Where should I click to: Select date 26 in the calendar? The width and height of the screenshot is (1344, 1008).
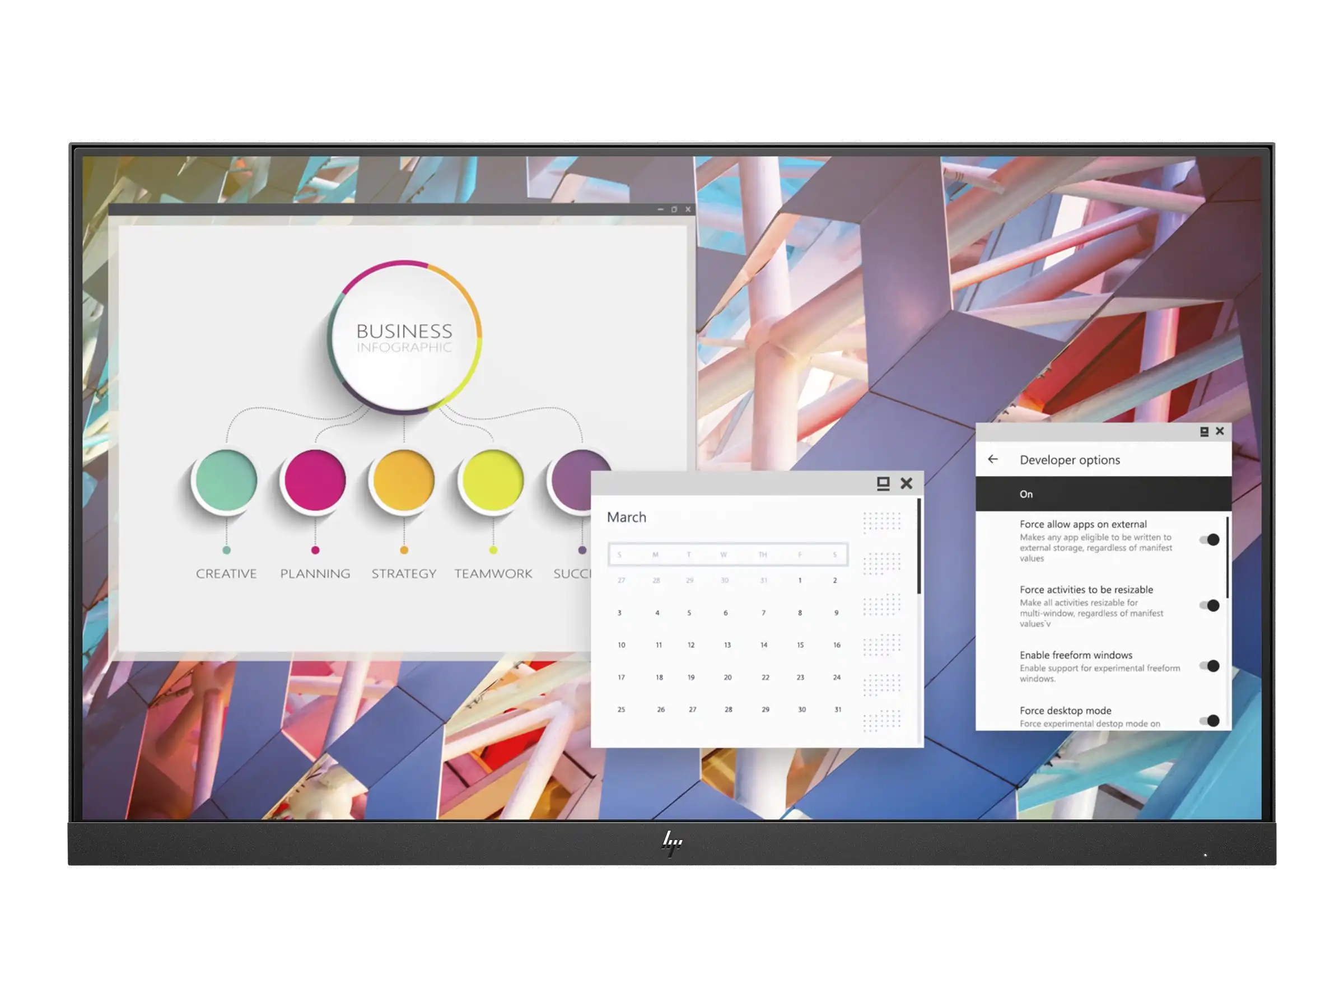tap(660, 710)
